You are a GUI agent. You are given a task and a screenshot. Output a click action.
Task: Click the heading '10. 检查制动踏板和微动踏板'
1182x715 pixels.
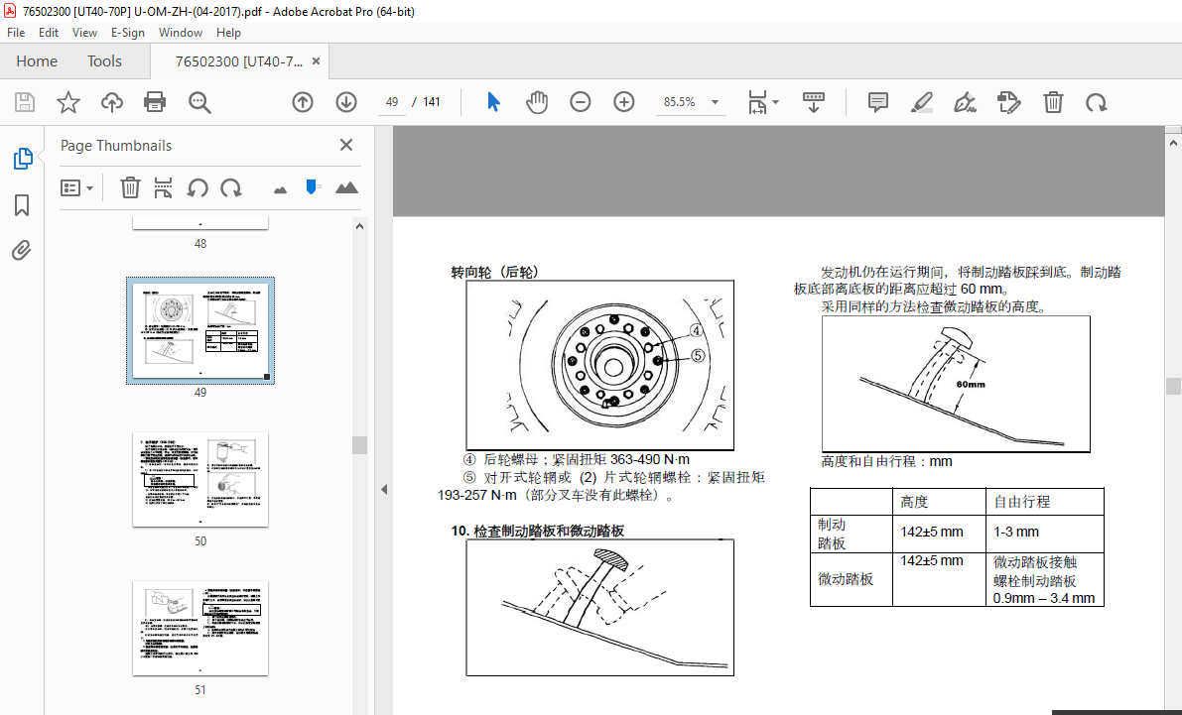[x=538, y=531]
